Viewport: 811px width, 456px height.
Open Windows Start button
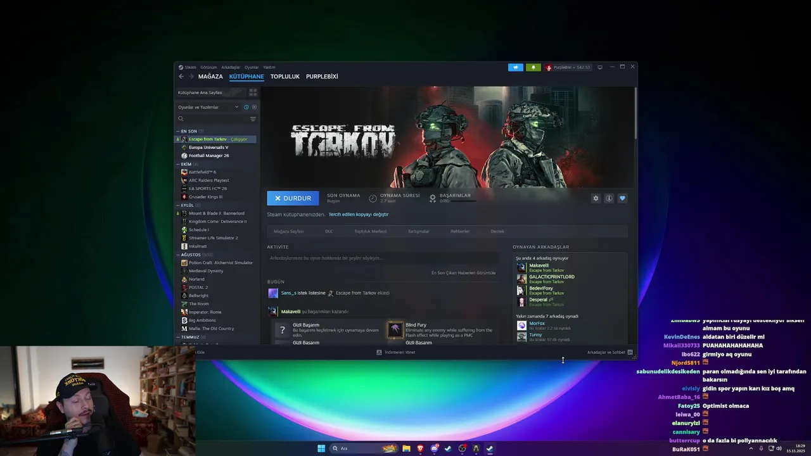pos(321,448)
